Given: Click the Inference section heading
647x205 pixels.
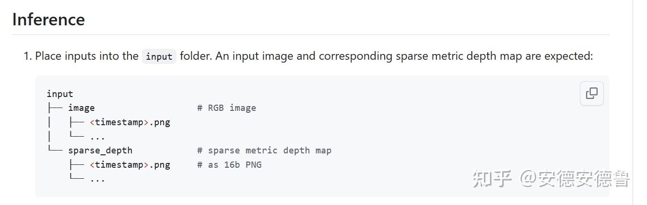Looking at the screenshot, I should [48, 20].
